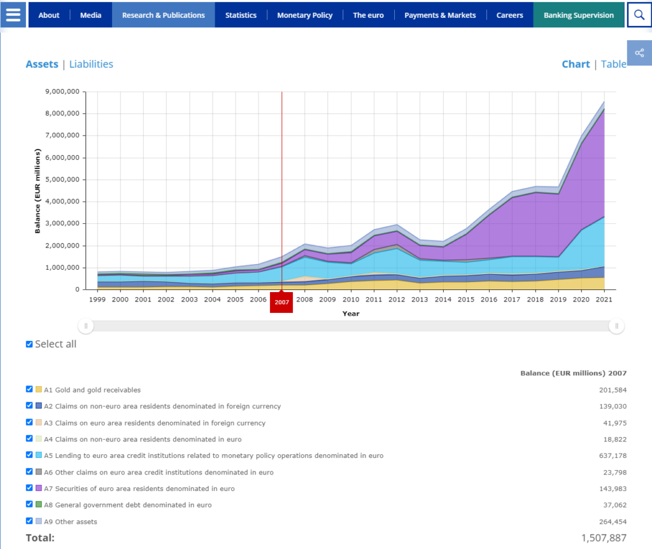Viewport: 652px width, 549px height.
Task: Click the search magnifier icon
Action: 639,15
